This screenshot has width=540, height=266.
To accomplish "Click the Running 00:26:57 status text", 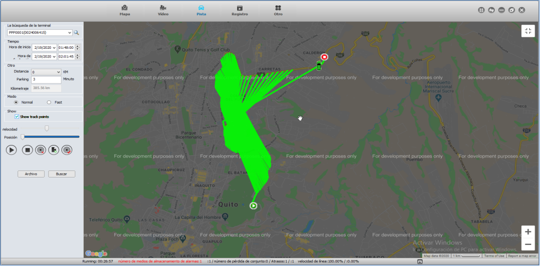I will [x=98, y=262].
